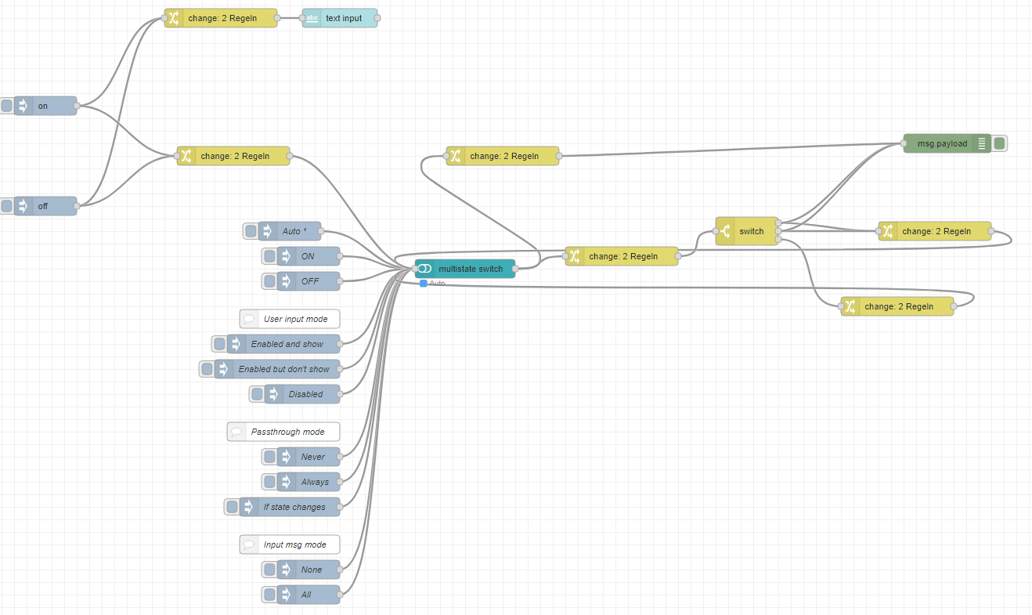Select the 'msg.payload' debug node label
Viewport: 1032px width, 615px height.
[x=942, y=143]
